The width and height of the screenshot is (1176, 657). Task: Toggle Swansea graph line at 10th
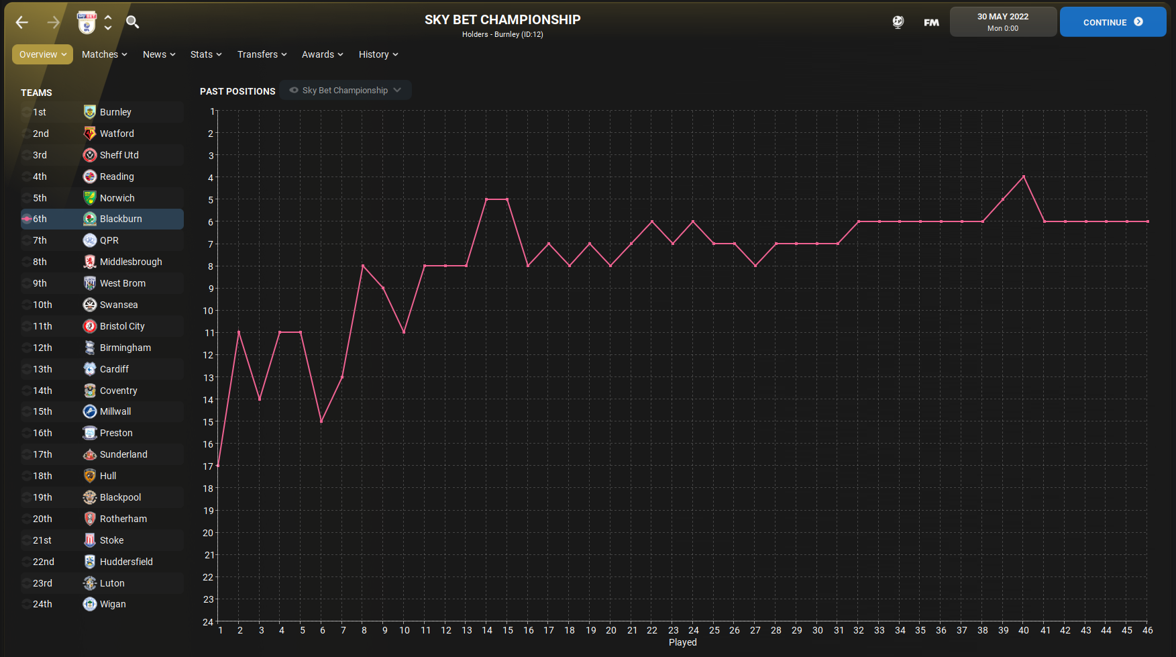click(x=27, y=305)
